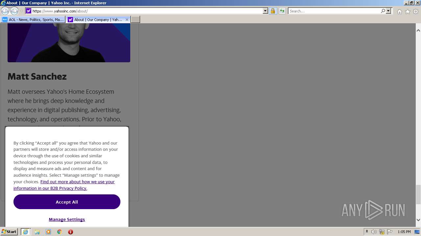Click the volume speaker tray icon
This screenshot has height=236, width=421.
click(x=374, y=232)
